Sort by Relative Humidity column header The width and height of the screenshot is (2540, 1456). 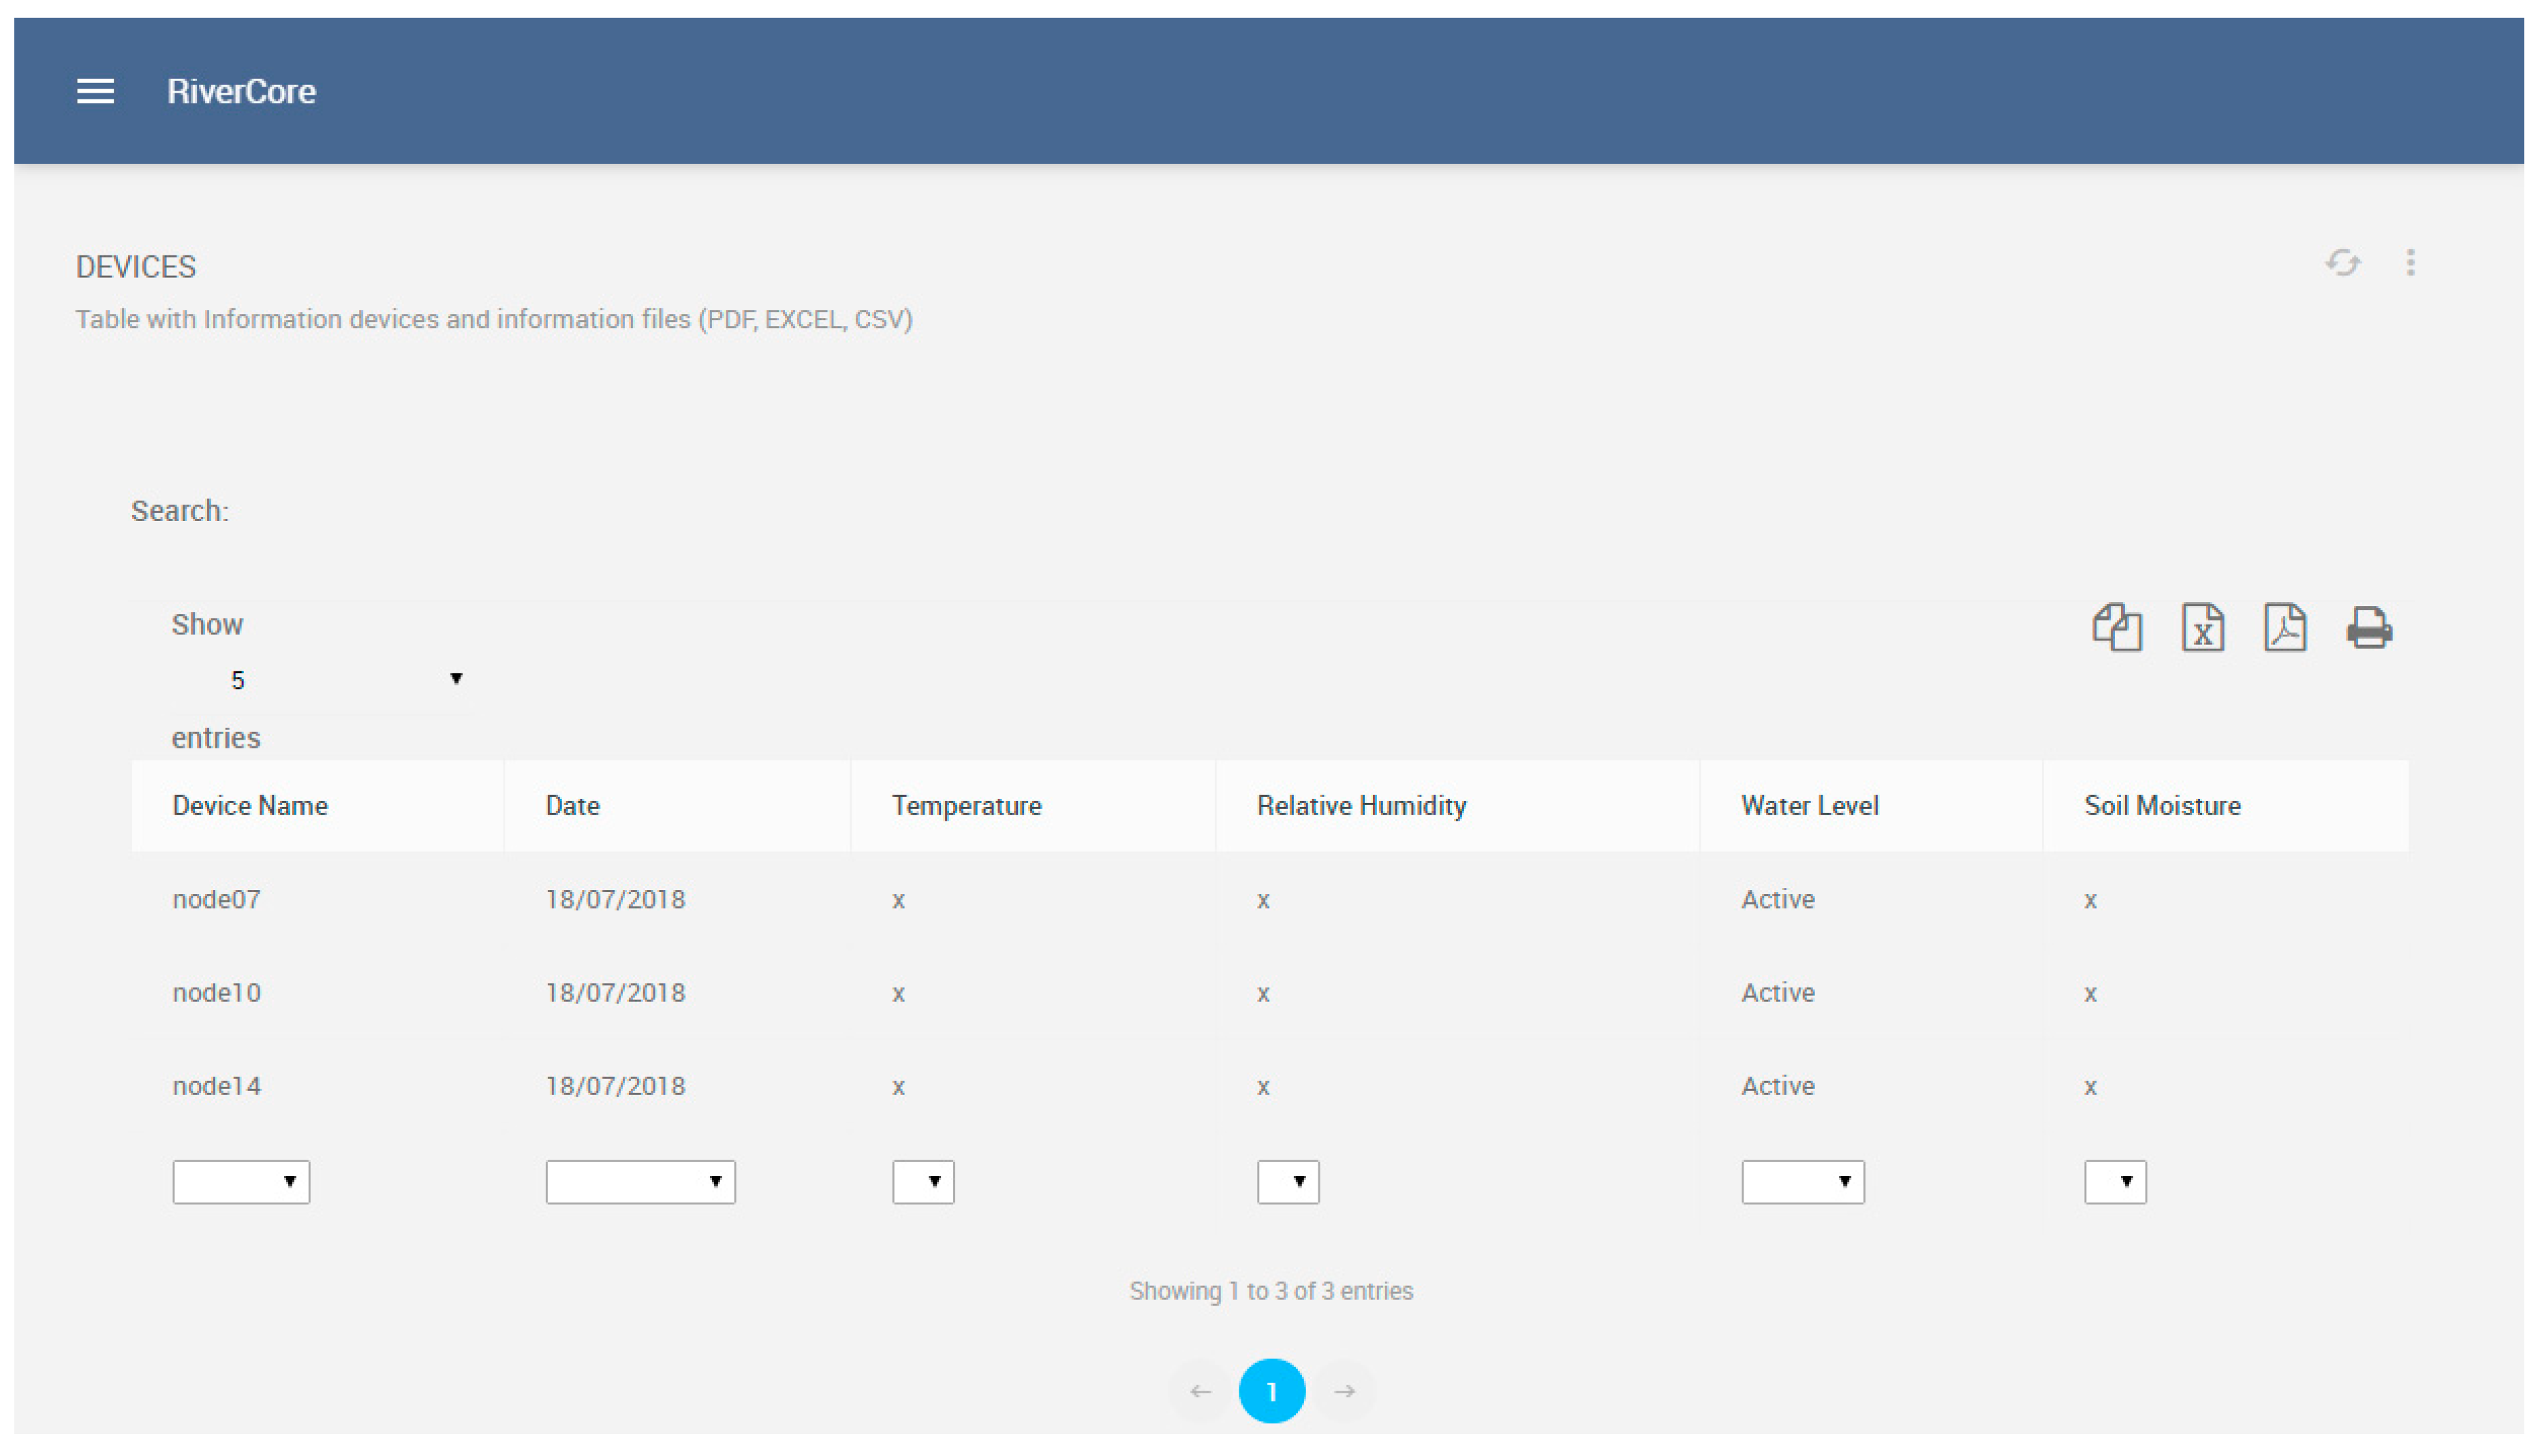(x=1361, y=806)
